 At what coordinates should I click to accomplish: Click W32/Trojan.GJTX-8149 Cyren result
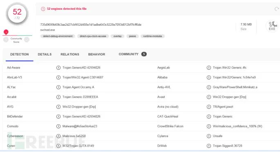click(x=78, y=146)
